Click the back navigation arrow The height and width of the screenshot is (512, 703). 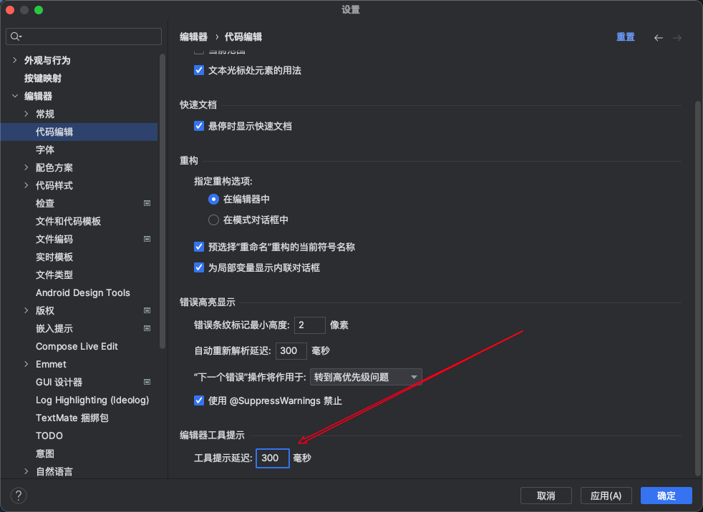pos(659,37)
